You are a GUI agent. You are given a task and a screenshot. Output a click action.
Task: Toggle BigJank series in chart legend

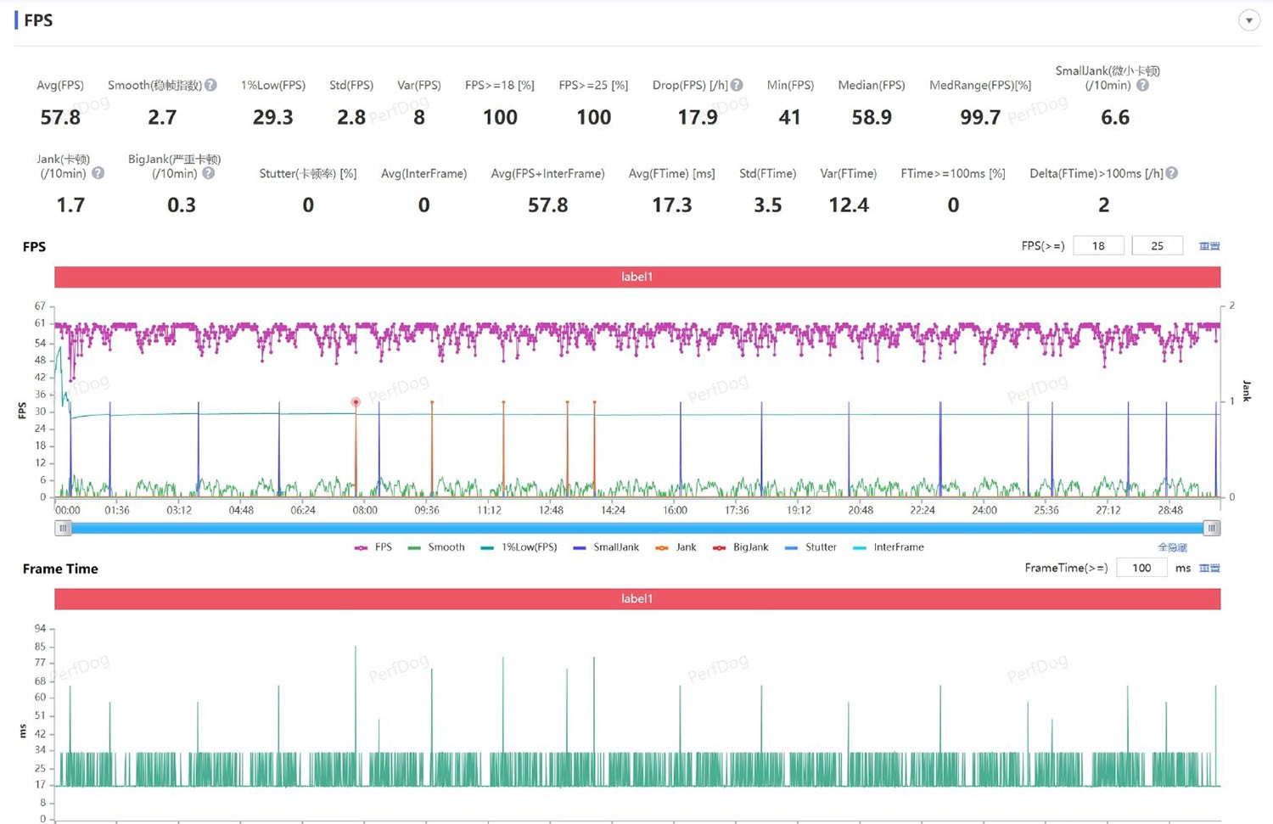tap(740, 547)
